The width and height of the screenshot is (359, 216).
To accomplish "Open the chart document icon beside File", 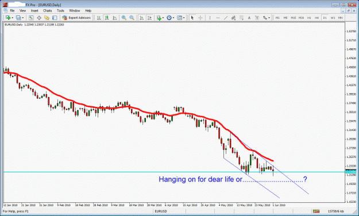I will [x=6, y=11].
